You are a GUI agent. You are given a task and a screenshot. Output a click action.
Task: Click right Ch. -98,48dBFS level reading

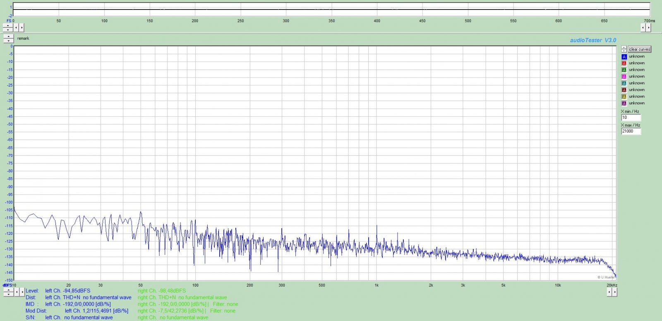tap(162, 291)
